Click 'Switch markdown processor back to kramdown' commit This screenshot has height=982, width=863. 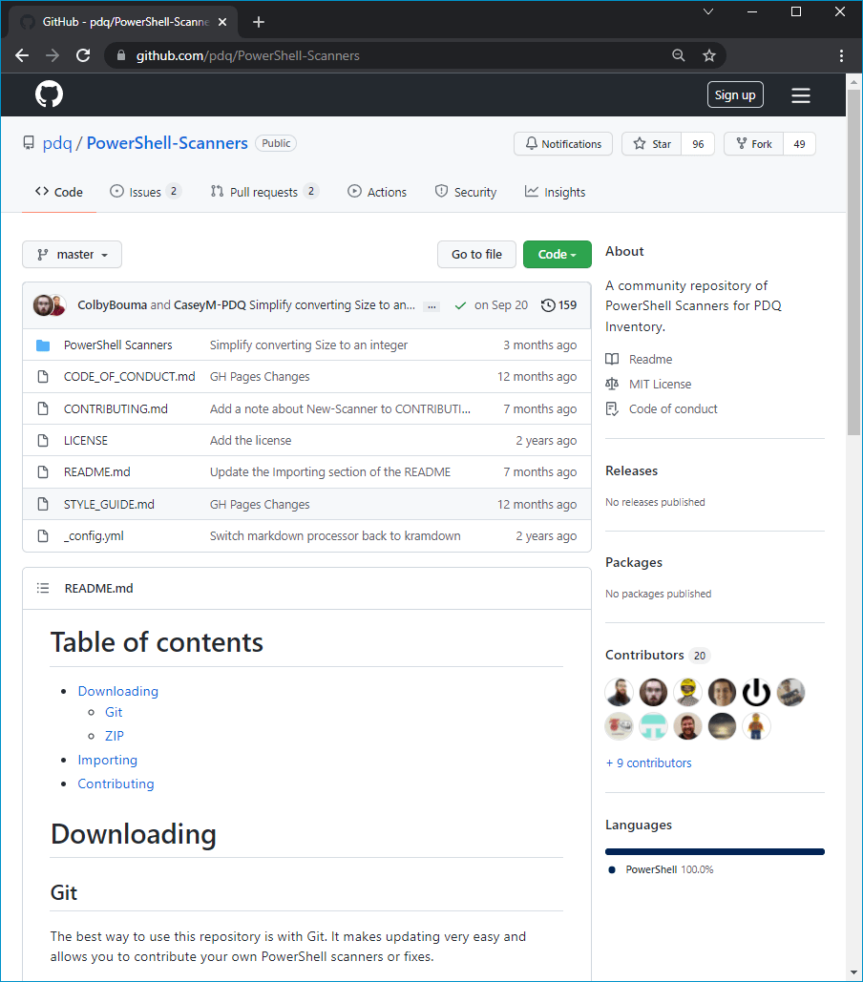335,536
